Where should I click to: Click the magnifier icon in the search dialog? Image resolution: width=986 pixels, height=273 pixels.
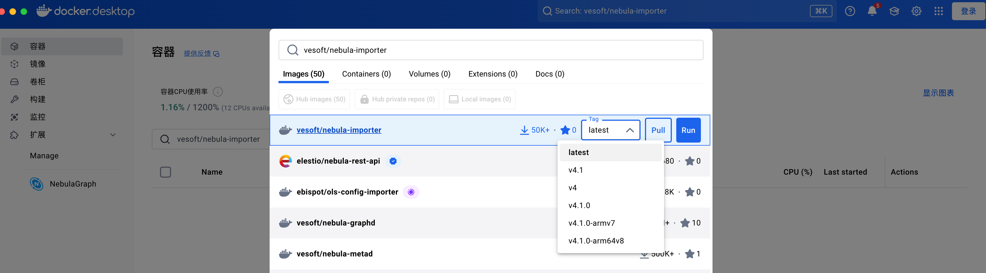293,50
